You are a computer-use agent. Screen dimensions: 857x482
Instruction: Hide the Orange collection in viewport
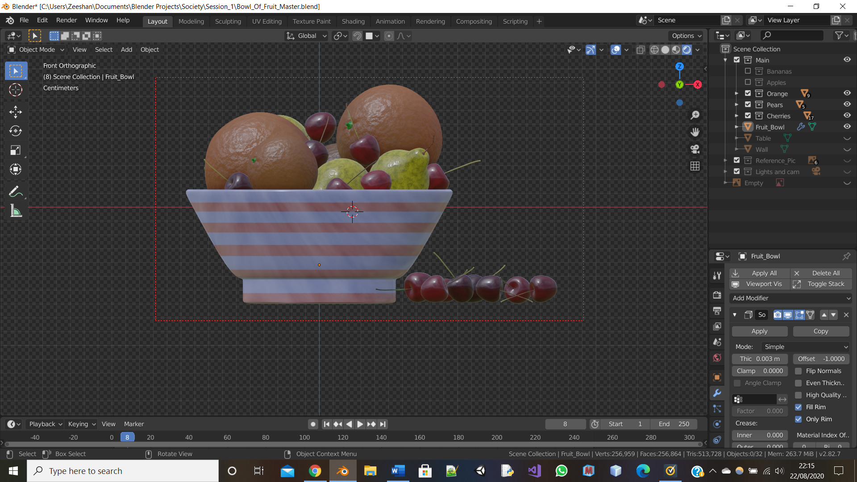tap(847, 93)
